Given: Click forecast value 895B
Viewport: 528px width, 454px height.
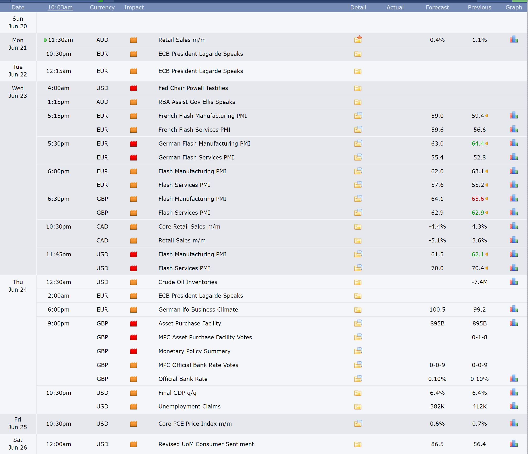Looking at the screenshot, I should pyautogui.click(x=437, y=323).
